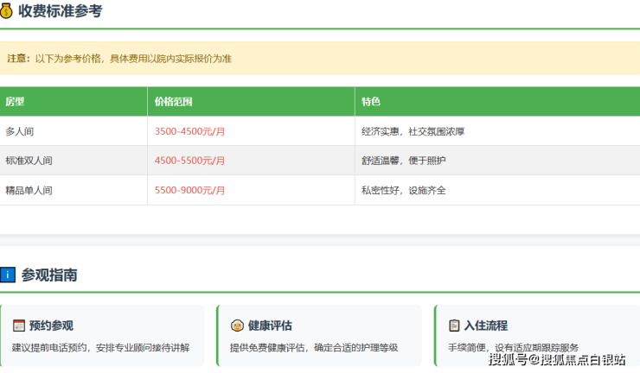Image resolution: width=640 pixels, height=373 pixels.
Task: Click the 3500-4500元/月 price
Action: tap(189, 131)
